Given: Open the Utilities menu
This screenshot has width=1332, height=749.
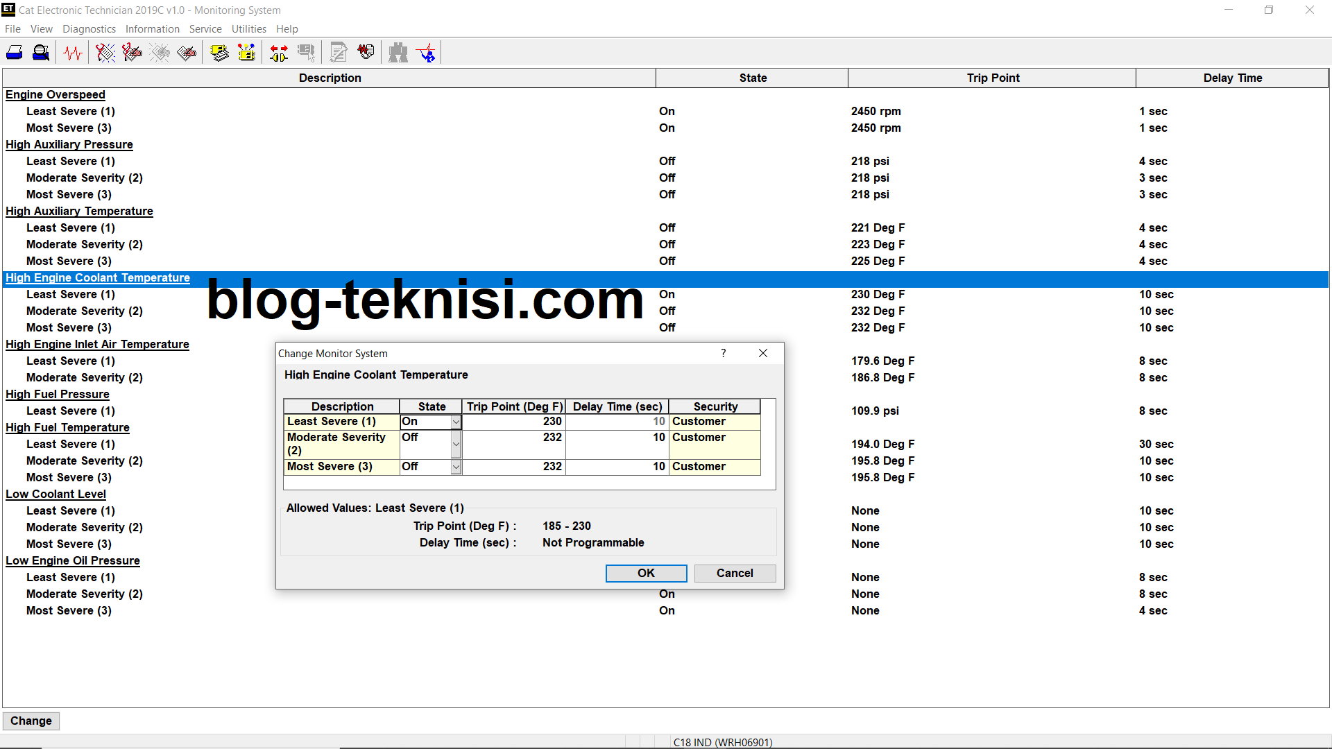Looking at the screenshot, I should pos(249,28).
